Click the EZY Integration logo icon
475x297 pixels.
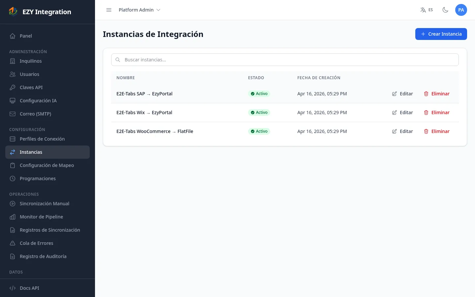tap(13, 12)
